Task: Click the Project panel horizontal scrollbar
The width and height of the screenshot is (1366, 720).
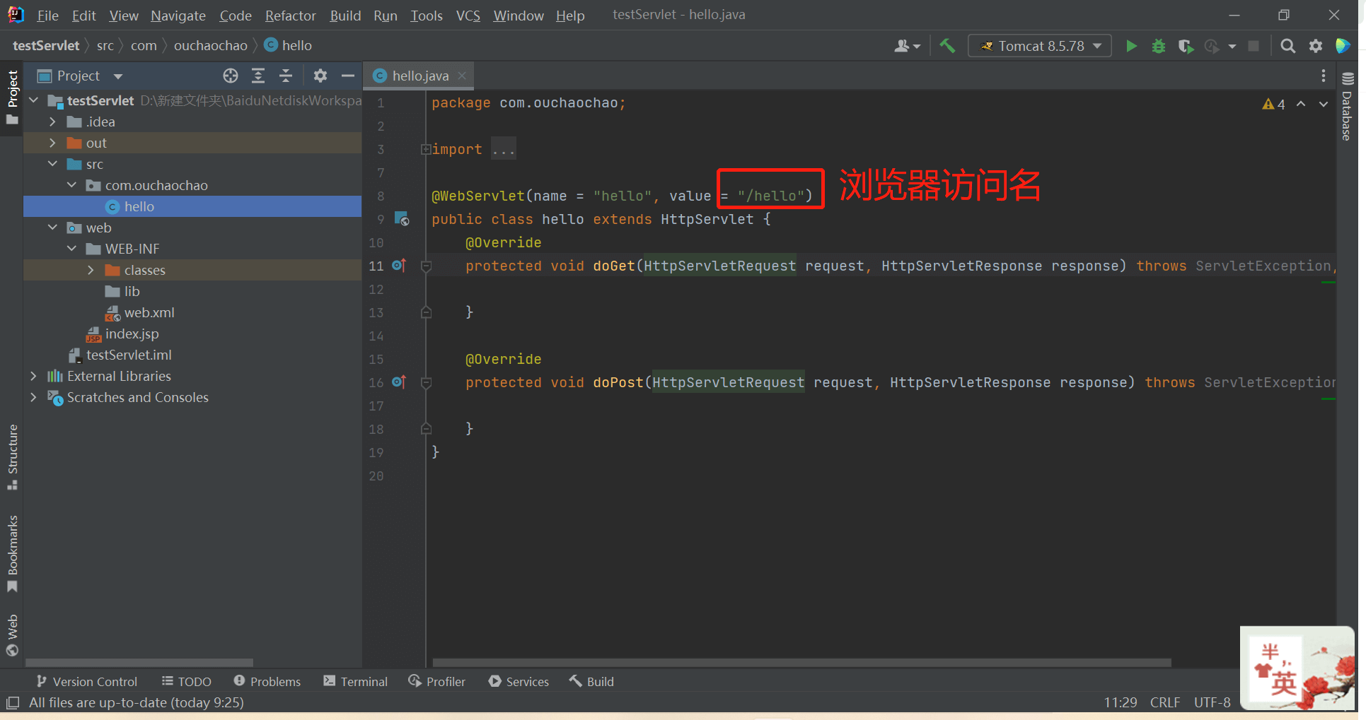Action: coord(139,663)
